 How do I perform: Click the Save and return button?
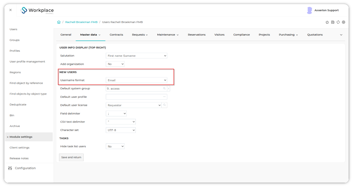click(71, 157)
